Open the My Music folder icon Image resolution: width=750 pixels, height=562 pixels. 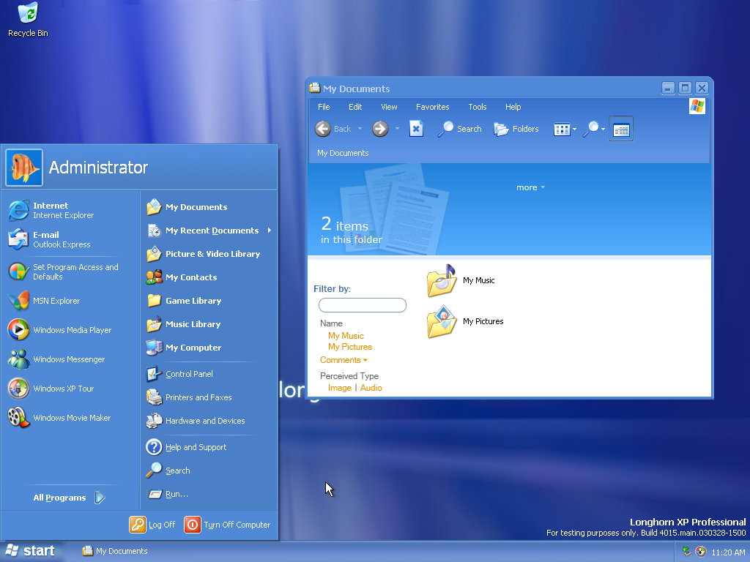pyautogui.click(x=442, y=281)
